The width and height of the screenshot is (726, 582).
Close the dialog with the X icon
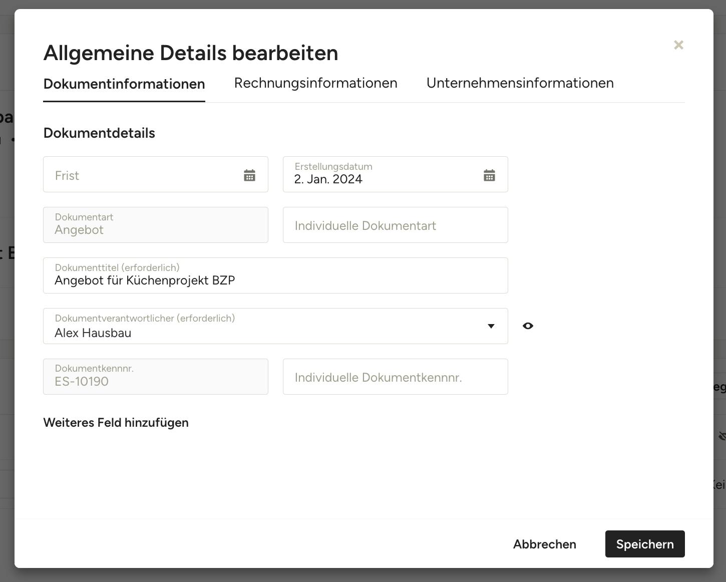click(678, 45)
